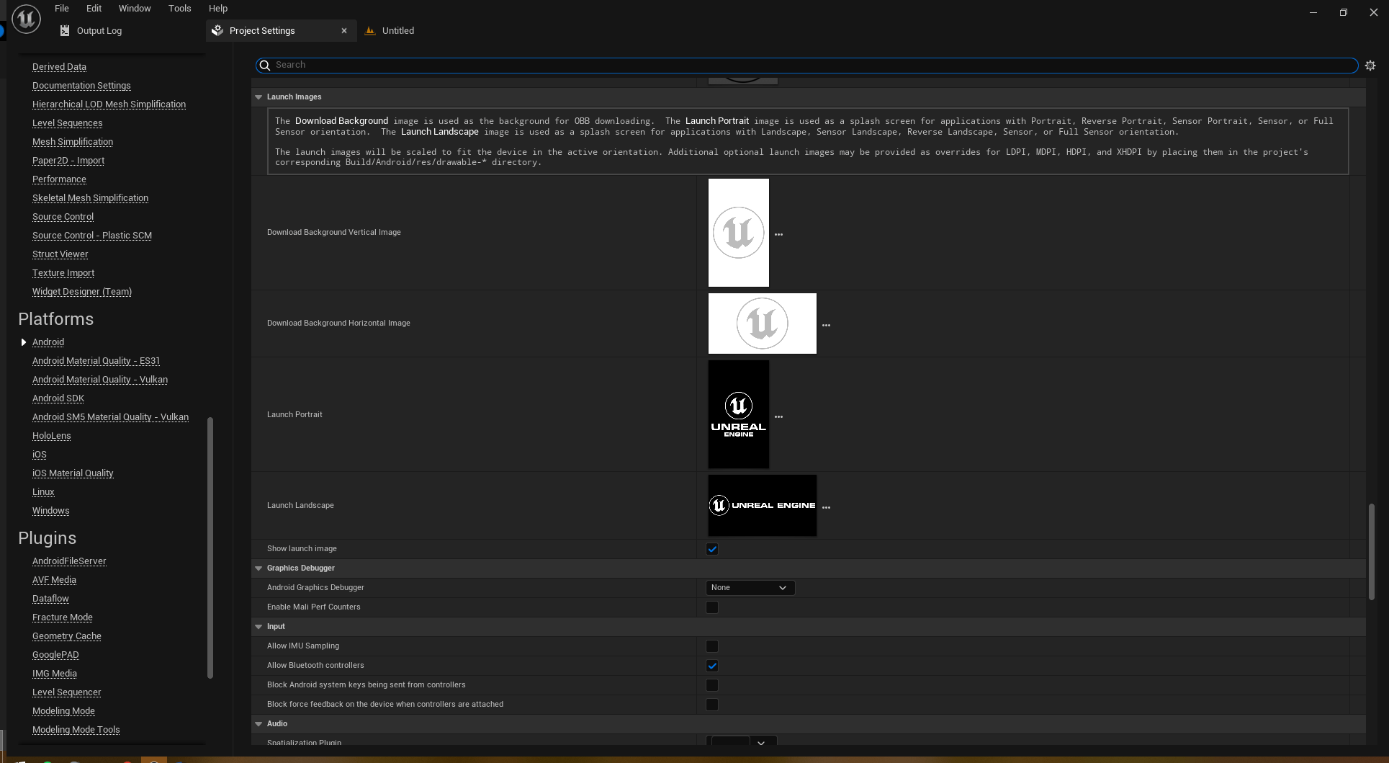Open options for Download Background Vertical Image
The height and width of the screenshot is (763, 1389).
pos(778,234)
